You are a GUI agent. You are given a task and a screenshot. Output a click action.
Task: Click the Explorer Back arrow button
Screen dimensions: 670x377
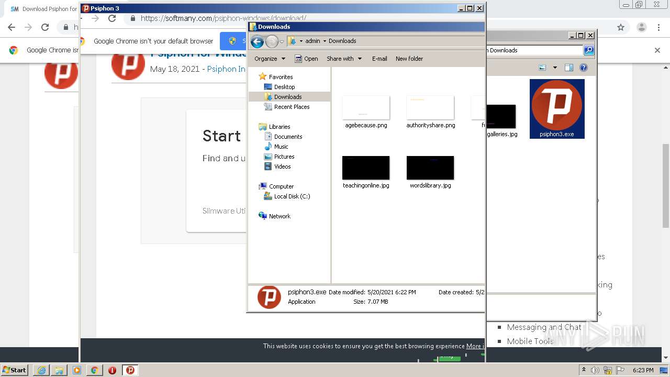pyautogui.click(x=256, y=41)
